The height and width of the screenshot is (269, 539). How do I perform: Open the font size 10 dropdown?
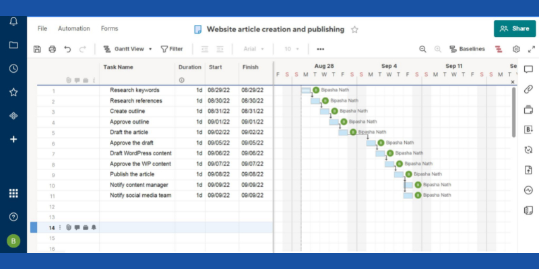[x=292, y=49]
